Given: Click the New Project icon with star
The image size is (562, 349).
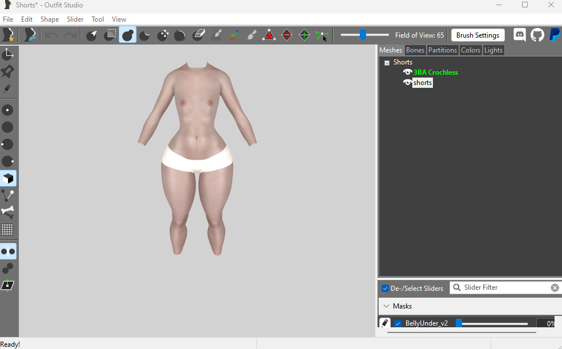Looking at the screenshot, I should [x=8, y=35].
